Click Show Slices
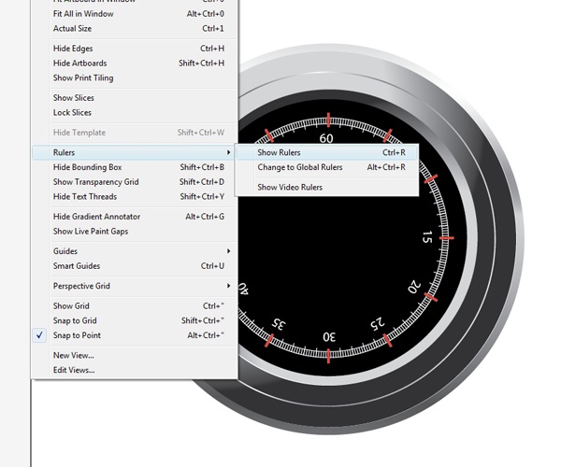The image size is (561, 467). coord(135,98)
